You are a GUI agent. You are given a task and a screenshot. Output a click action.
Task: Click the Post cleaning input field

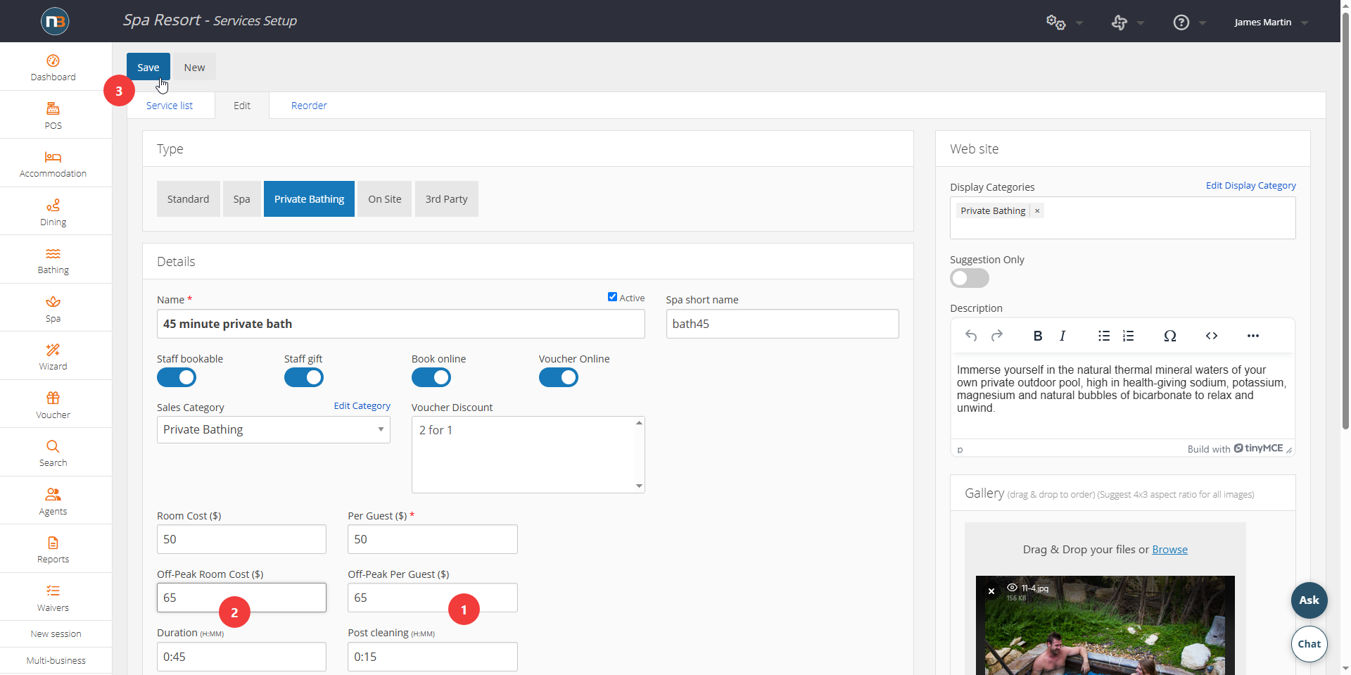coord(433,657)
